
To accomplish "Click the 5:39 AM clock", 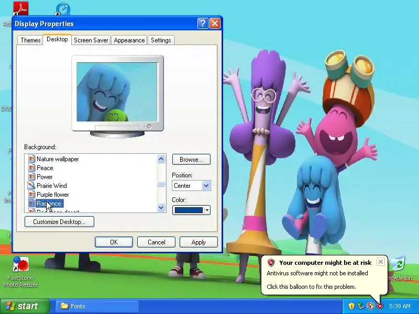I will point(400,306).
